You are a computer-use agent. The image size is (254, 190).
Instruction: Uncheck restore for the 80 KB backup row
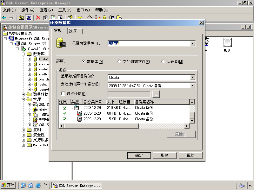pos(64,113)
